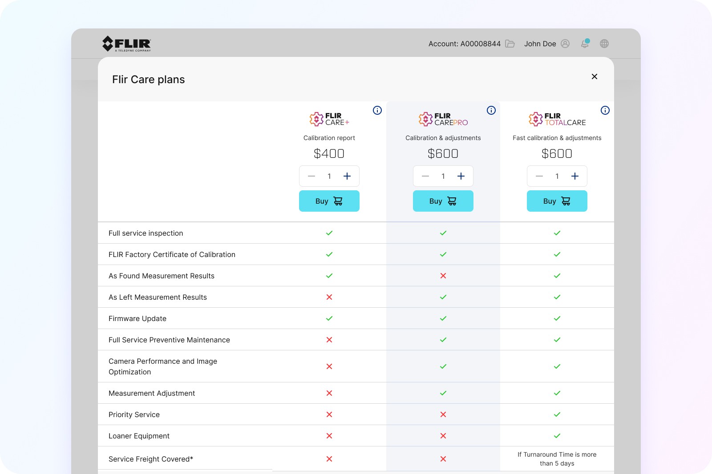Open the John Doe user profile icon

pos(565,44)
